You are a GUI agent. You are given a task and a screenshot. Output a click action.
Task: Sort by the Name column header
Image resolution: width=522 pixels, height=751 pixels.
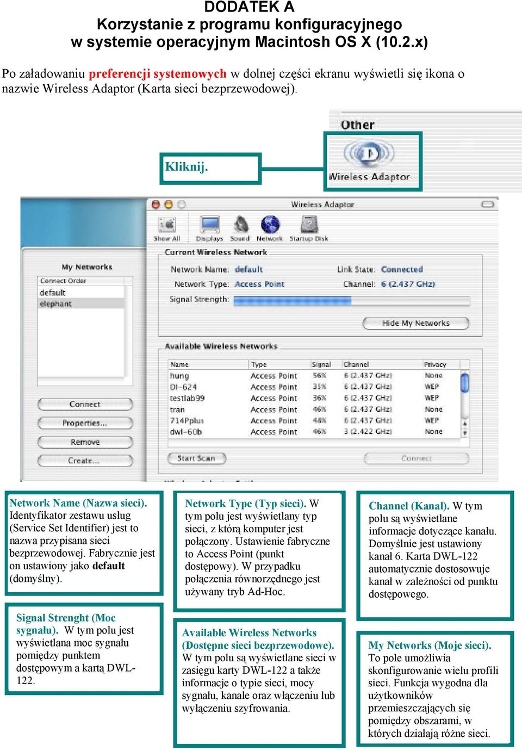point(209,364)
